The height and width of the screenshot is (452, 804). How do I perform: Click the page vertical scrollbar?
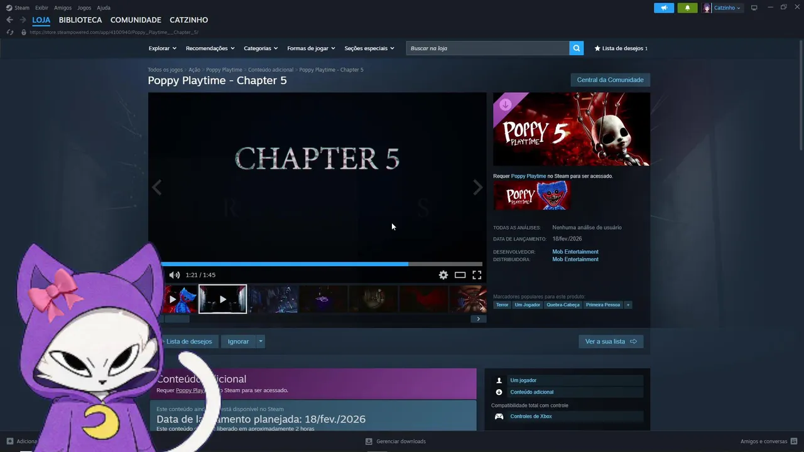tap(800, 94)
